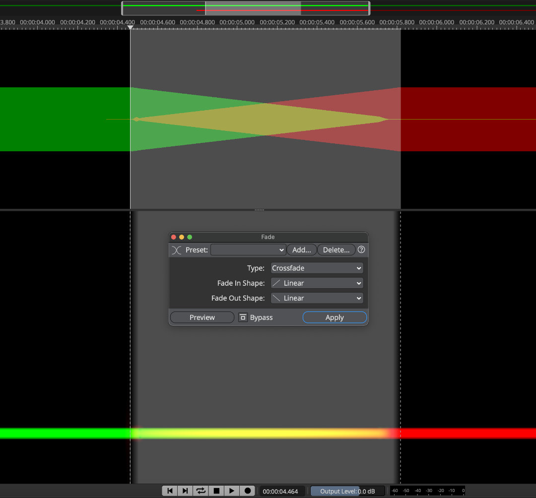The image size is (536, 498).
Task: Toggle the Bypass checkbox icon
Action: [243, 317]
